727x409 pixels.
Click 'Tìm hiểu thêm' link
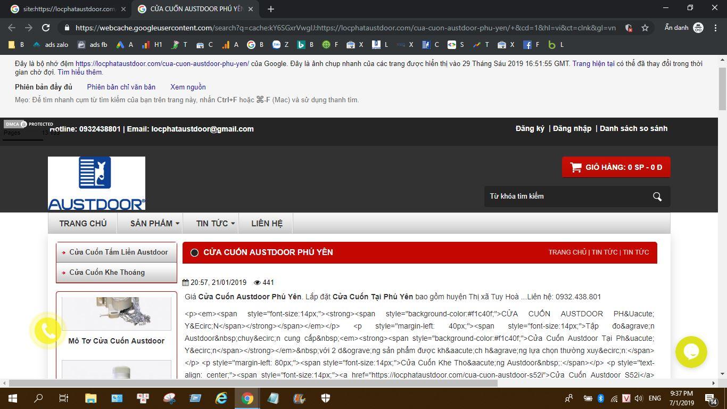click(x=80, y=72)
